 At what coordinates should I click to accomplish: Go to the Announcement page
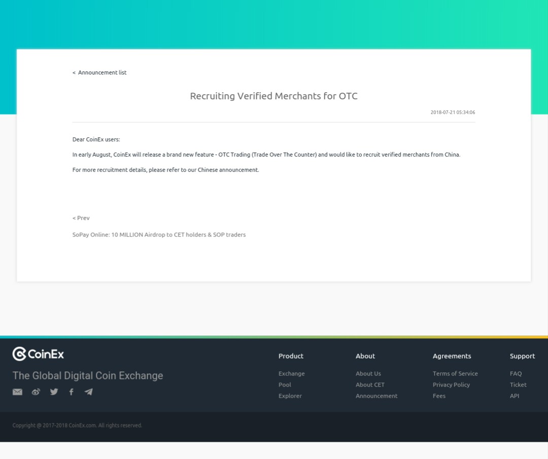coord(376,396)
